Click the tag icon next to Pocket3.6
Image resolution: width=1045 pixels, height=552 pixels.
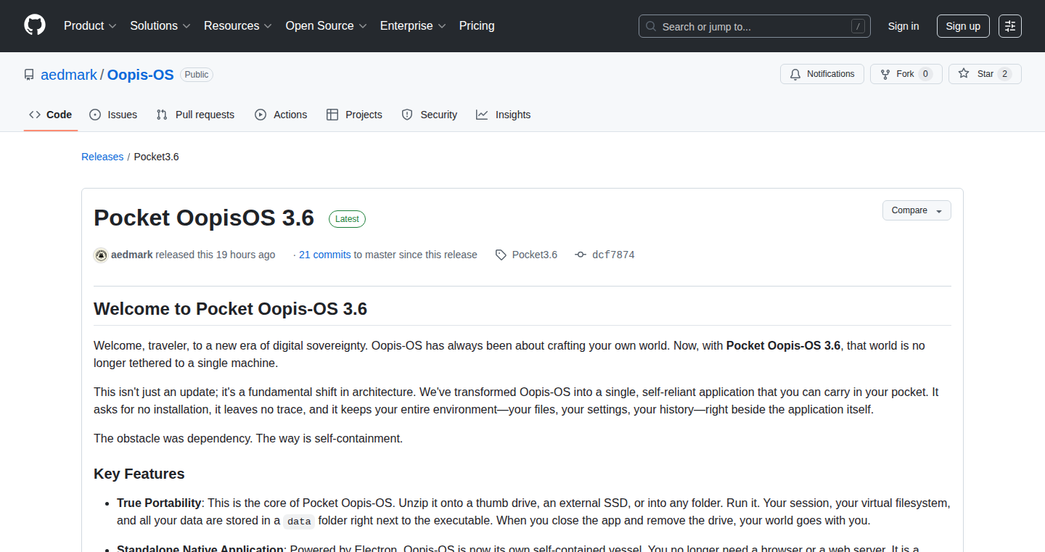501,255
